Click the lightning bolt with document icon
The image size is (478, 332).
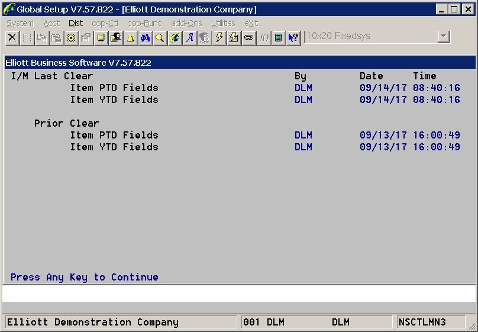click(234, 38)
